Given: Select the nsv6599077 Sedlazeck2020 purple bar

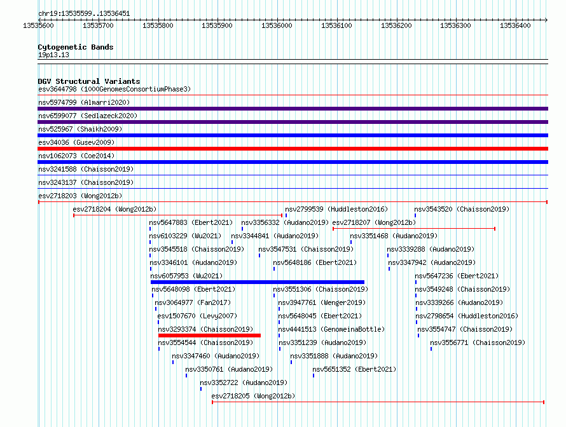Looking at the screenshot, I should tap(293, 122).
